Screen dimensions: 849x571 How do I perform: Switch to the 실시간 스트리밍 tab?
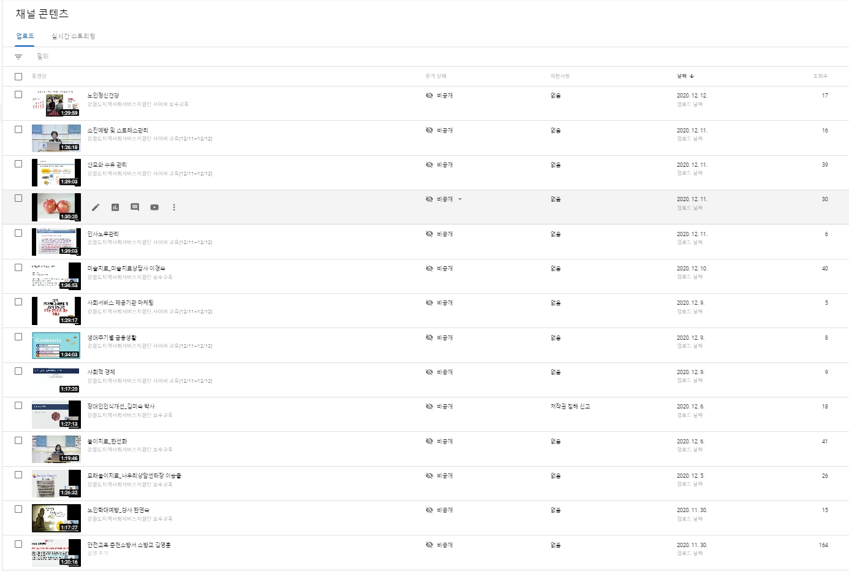point(74,36)
